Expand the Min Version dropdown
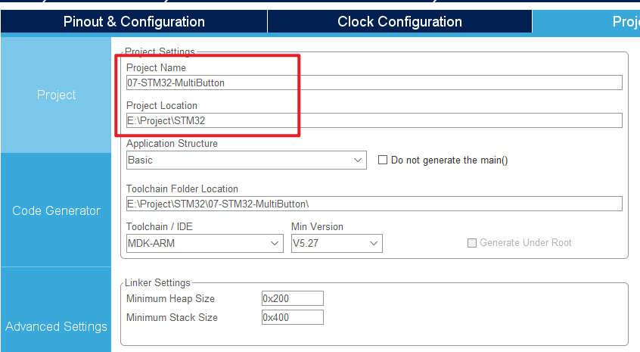640x352 pixels. pos(337,243)
